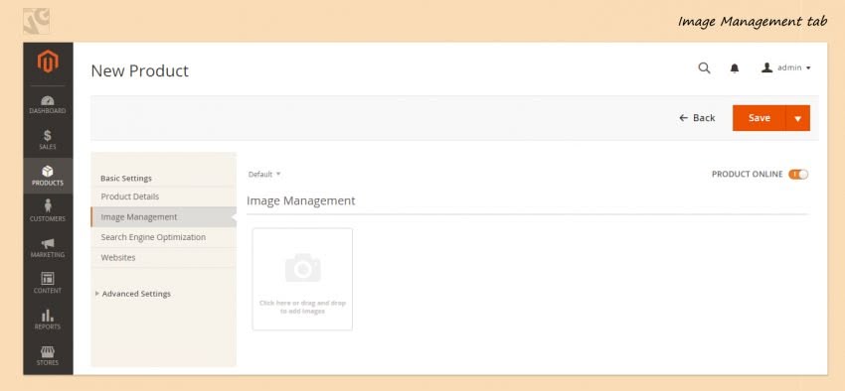
Task: Select the Product Details tab
Action: (163, 196)
